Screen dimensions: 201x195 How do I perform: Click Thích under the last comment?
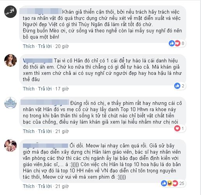(x=29, y=186)
